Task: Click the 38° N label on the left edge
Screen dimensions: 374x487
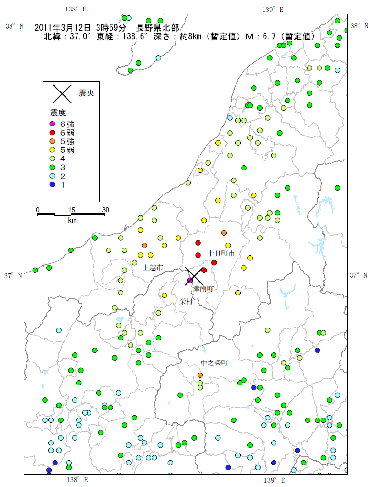Action: click(14, 26)
